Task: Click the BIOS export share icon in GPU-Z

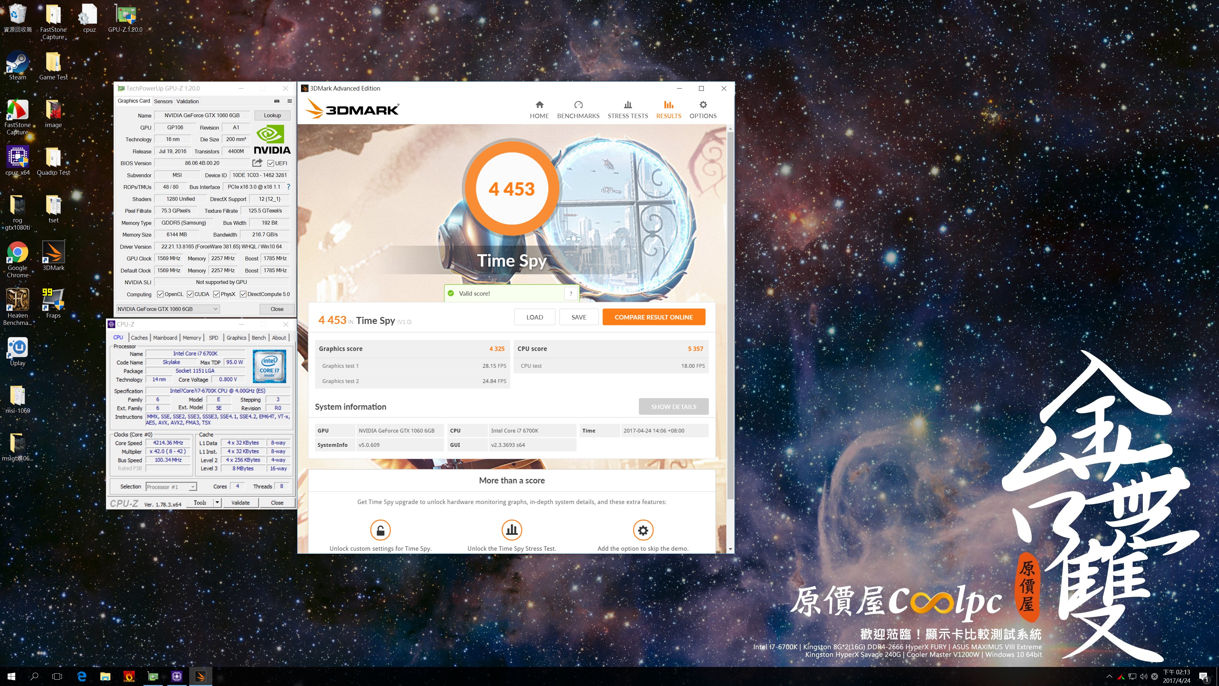Action: pyautogui.click(x=257, y=163)
